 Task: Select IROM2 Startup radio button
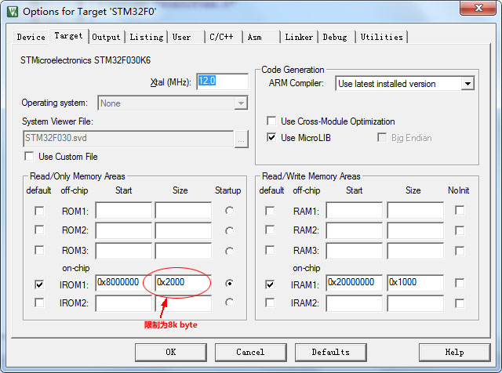229,302
